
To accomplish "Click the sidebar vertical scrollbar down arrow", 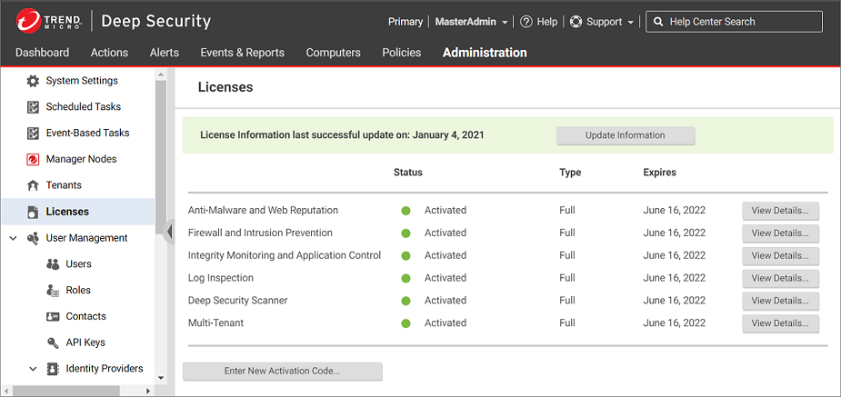I will (161, 377).
